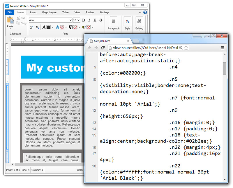Viewport: 233px width, 188px height.
Task: Click the Cut scissors icon
Action: pos(18,18)
